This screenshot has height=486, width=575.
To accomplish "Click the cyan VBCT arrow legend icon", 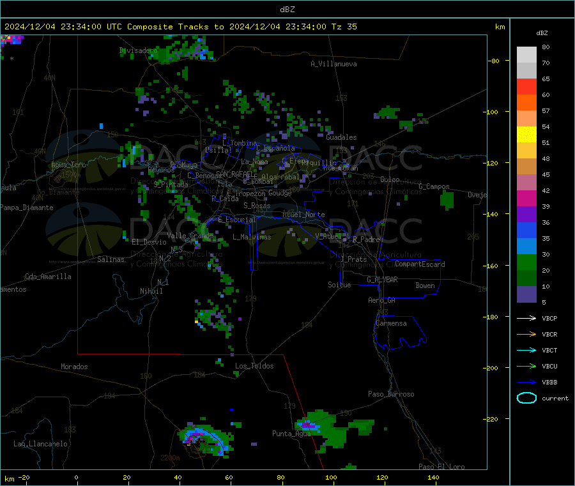I will [526, 350].
